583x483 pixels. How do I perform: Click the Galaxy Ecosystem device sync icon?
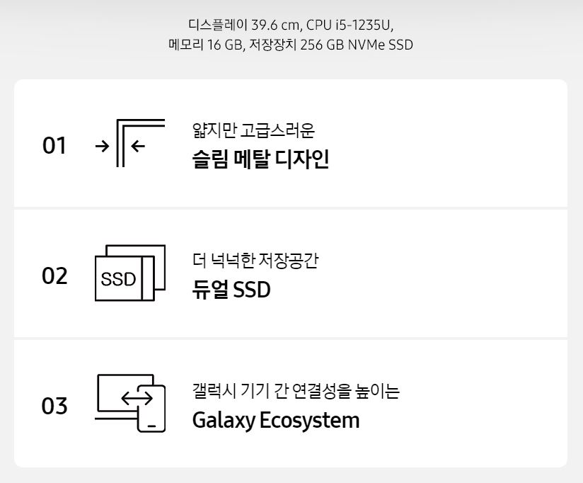(x=130, y=403)
